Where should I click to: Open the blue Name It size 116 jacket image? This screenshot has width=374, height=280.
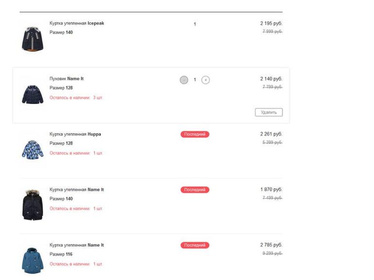click(x=33, y=261)
